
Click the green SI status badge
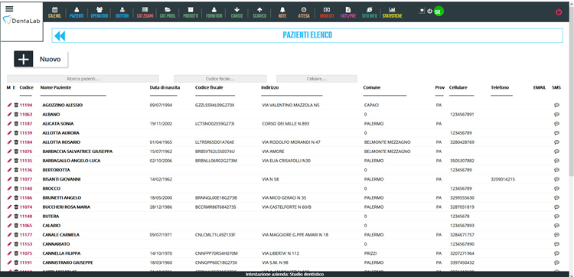tap(439, 11)
